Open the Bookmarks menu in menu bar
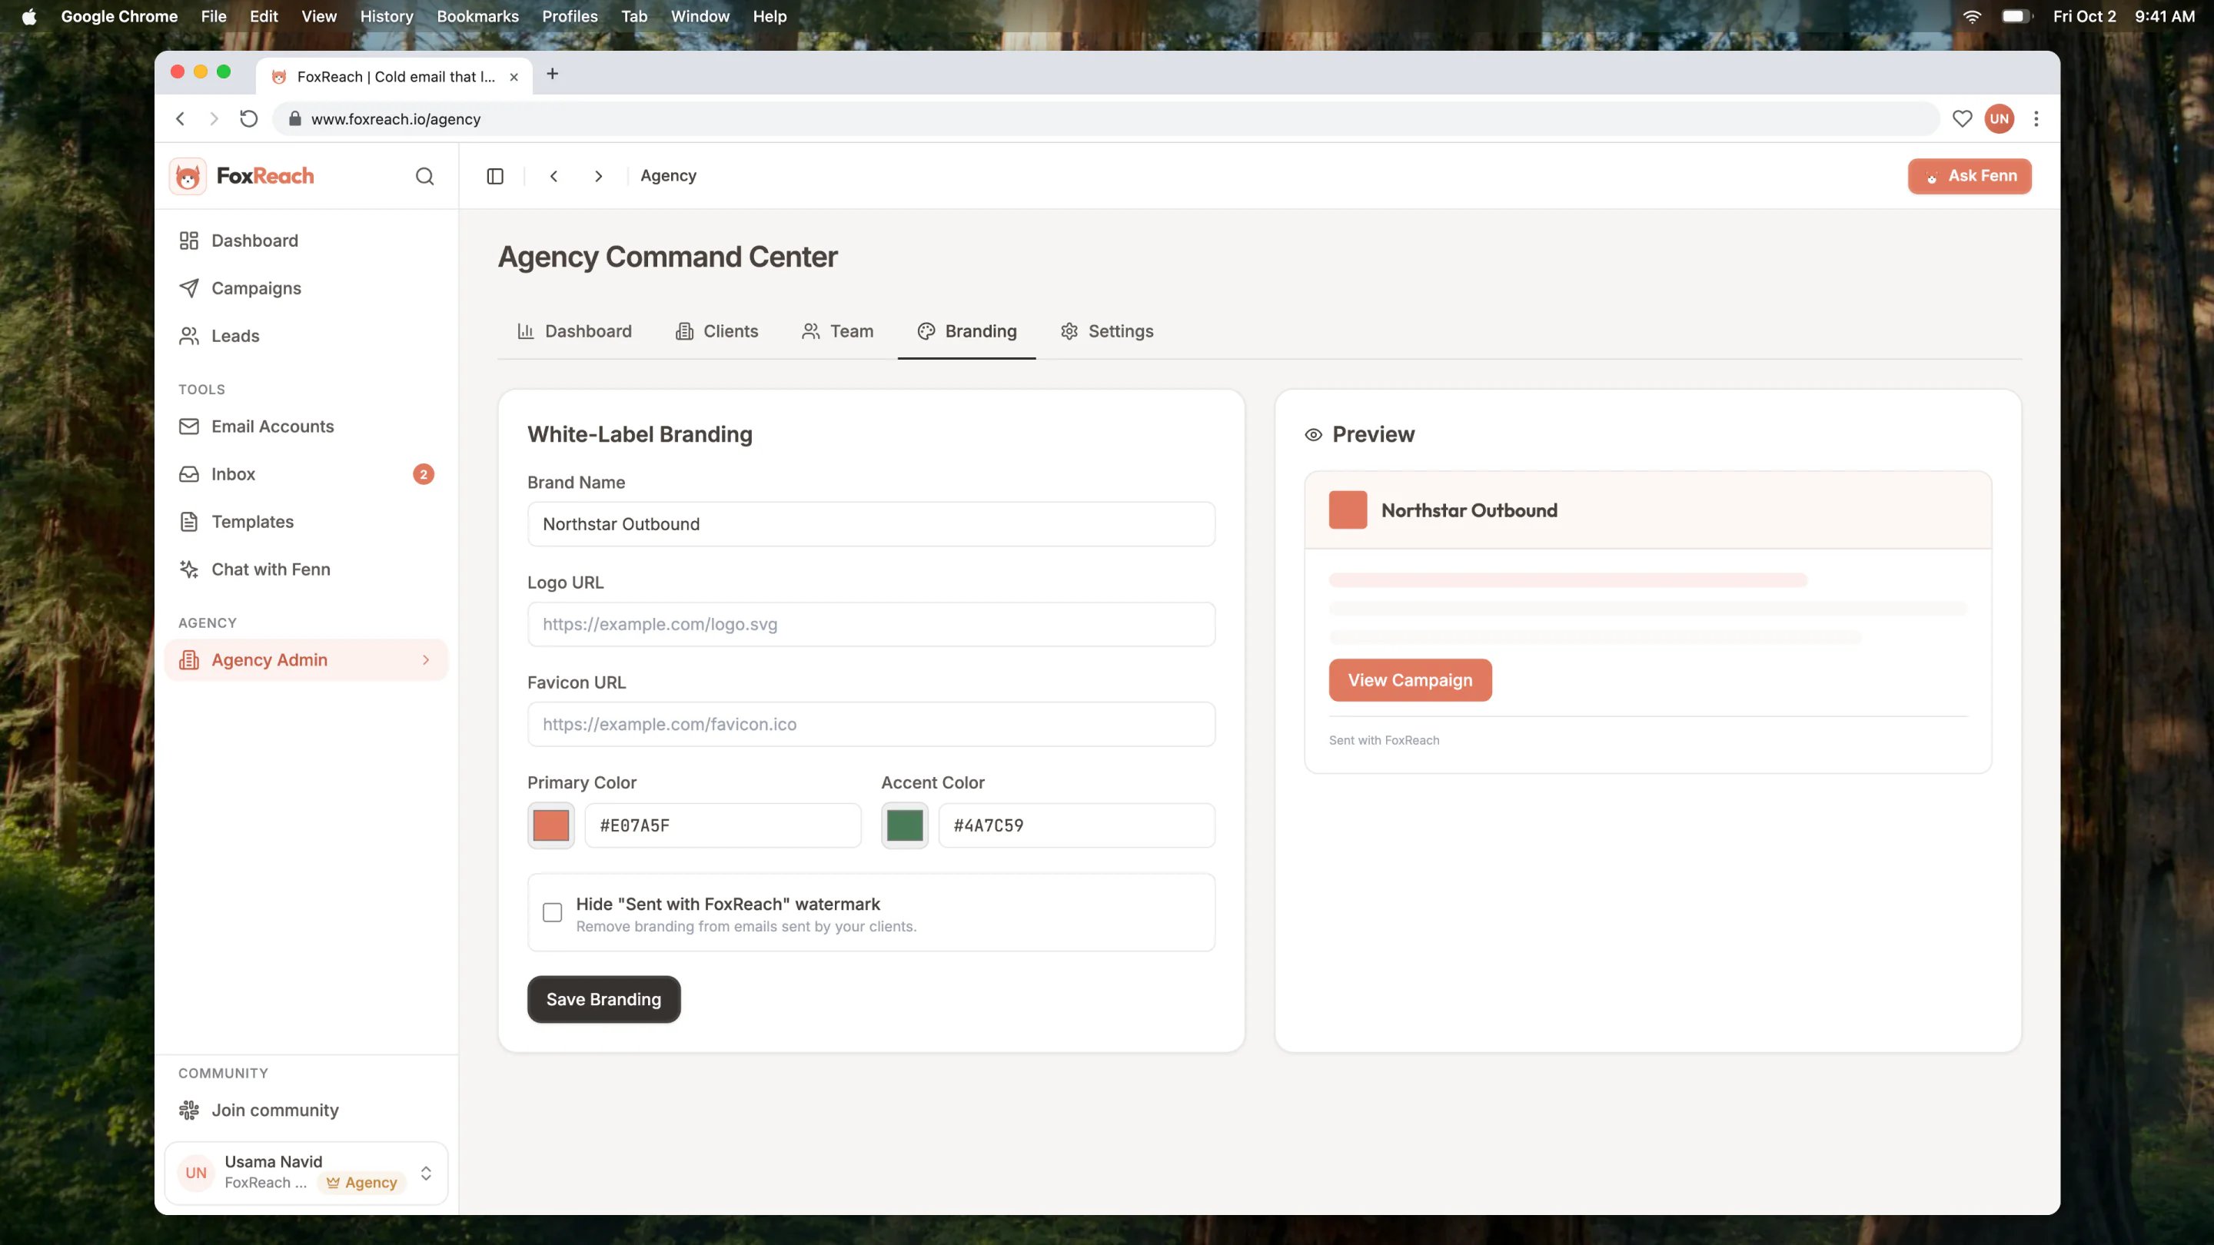This screenshot has width=2214, height=1245. (478, 16)
